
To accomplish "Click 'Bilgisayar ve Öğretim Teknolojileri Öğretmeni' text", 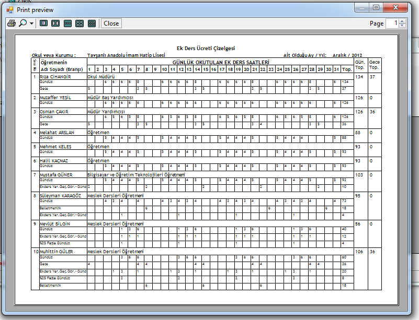I will point(136,175).
